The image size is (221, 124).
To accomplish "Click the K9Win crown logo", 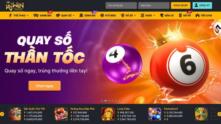I will tap(15, 6).
